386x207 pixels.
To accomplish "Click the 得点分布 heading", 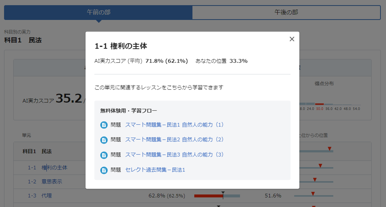I will click(324, 84).
